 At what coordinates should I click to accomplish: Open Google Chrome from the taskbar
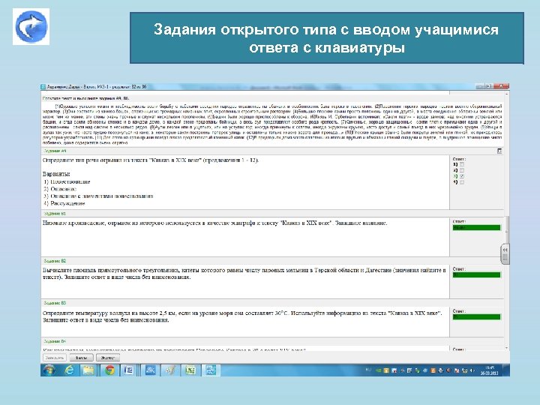click(x=109, y=370)
